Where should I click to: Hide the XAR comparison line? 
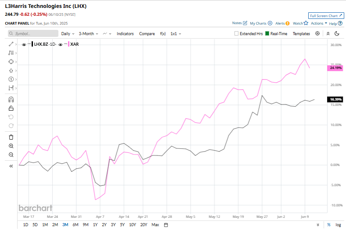(x=60, y=44)
